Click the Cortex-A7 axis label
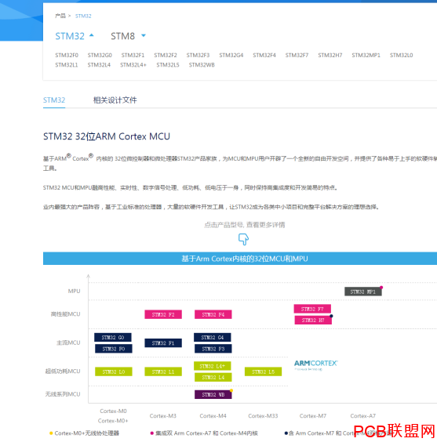This screenshot has width=437, height=442. pos(363,416)
